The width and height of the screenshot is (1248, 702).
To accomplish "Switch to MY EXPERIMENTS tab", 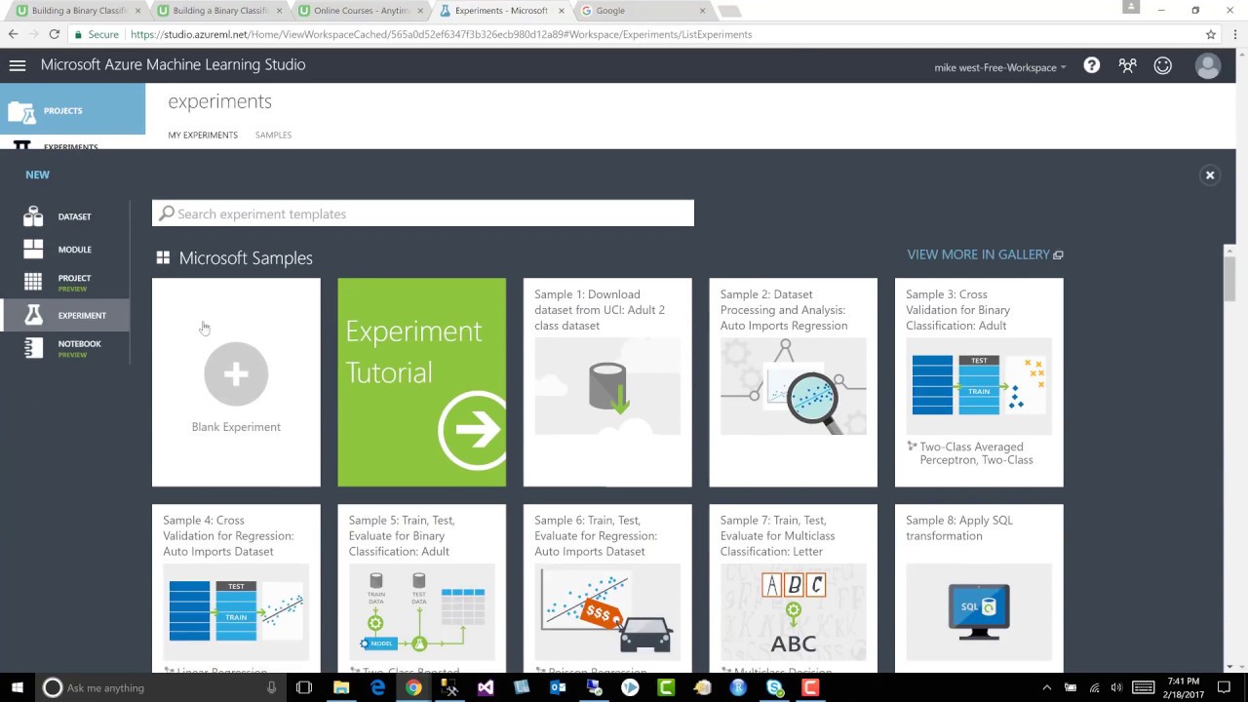I will tap(203, 135).
